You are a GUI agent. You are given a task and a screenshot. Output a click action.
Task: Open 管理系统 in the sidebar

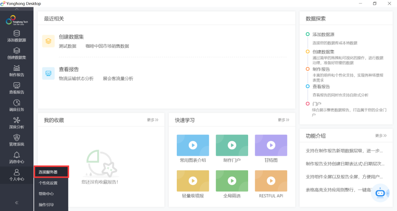[17, 140]
